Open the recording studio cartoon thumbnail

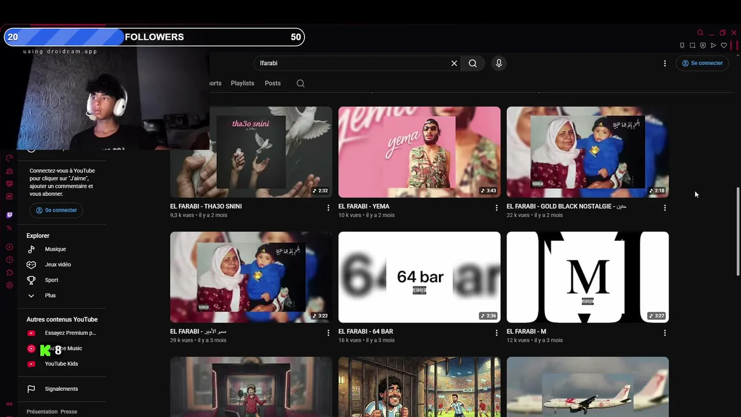click(251, 387)
